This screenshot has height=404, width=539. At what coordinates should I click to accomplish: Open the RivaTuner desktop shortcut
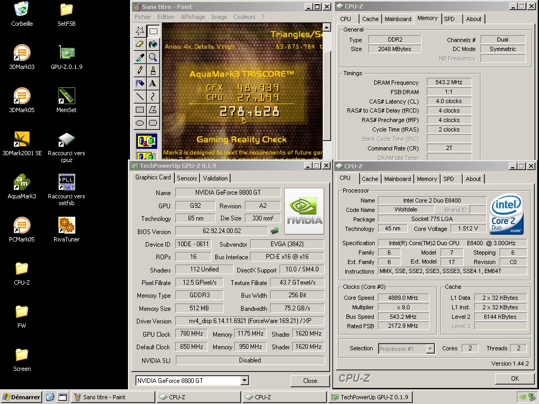(66, 230)
